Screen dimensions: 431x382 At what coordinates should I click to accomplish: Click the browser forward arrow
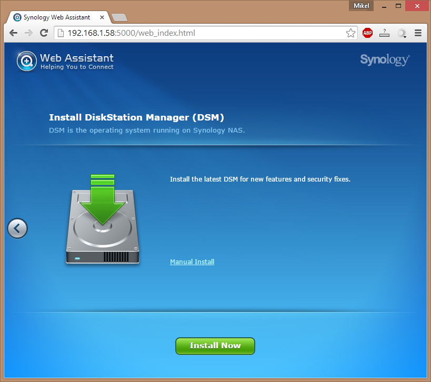(x=28, y=33)
